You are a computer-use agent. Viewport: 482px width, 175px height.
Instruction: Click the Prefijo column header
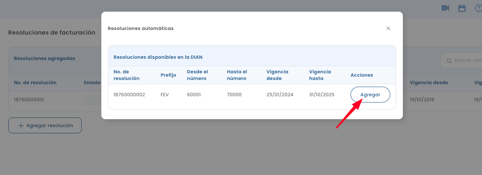(x=168, y=75)
